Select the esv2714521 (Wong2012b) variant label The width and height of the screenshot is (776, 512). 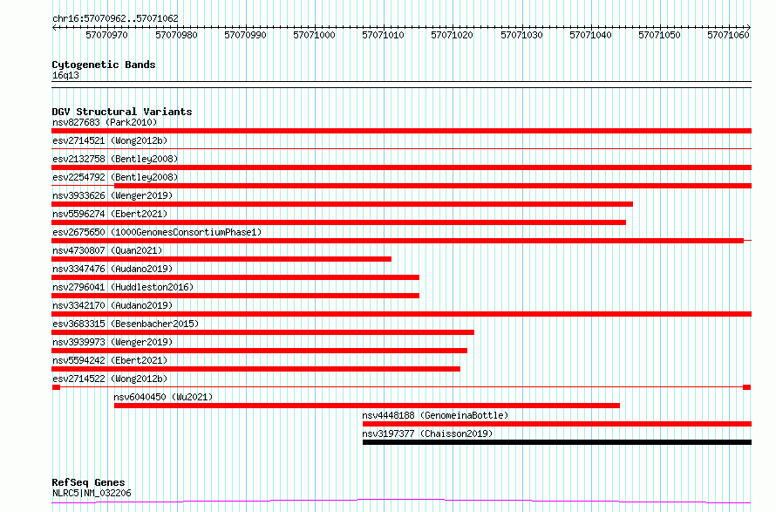[x=110, y=140]
